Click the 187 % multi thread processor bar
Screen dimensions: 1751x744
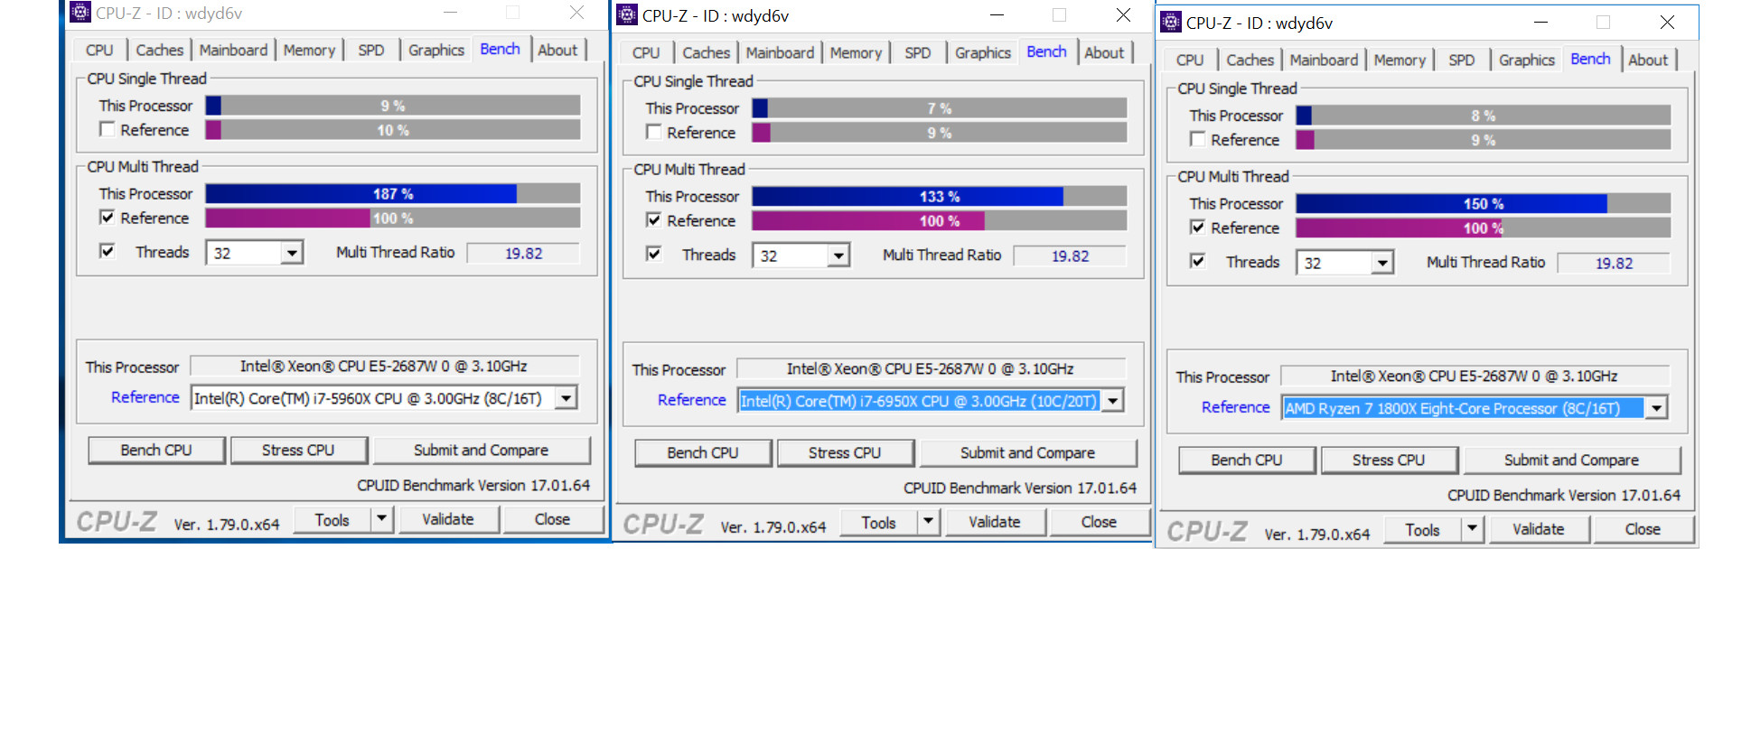pos(393,193)
